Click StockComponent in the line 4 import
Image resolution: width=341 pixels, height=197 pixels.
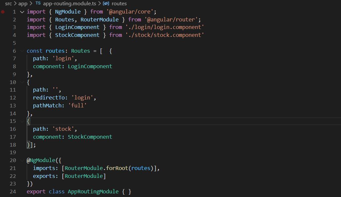77,35
